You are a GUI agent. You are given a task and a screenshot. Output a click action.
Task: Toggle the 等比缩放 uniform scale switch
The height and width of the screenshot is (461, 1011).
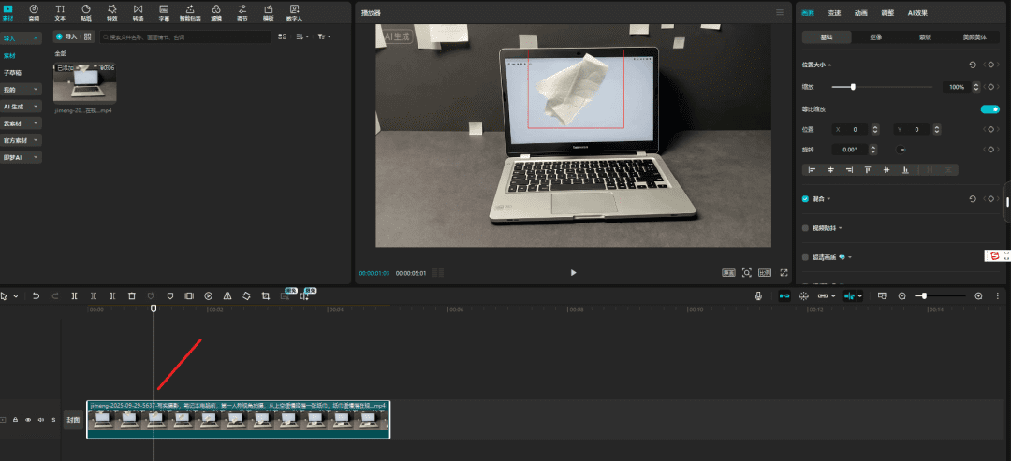point(989,108)
